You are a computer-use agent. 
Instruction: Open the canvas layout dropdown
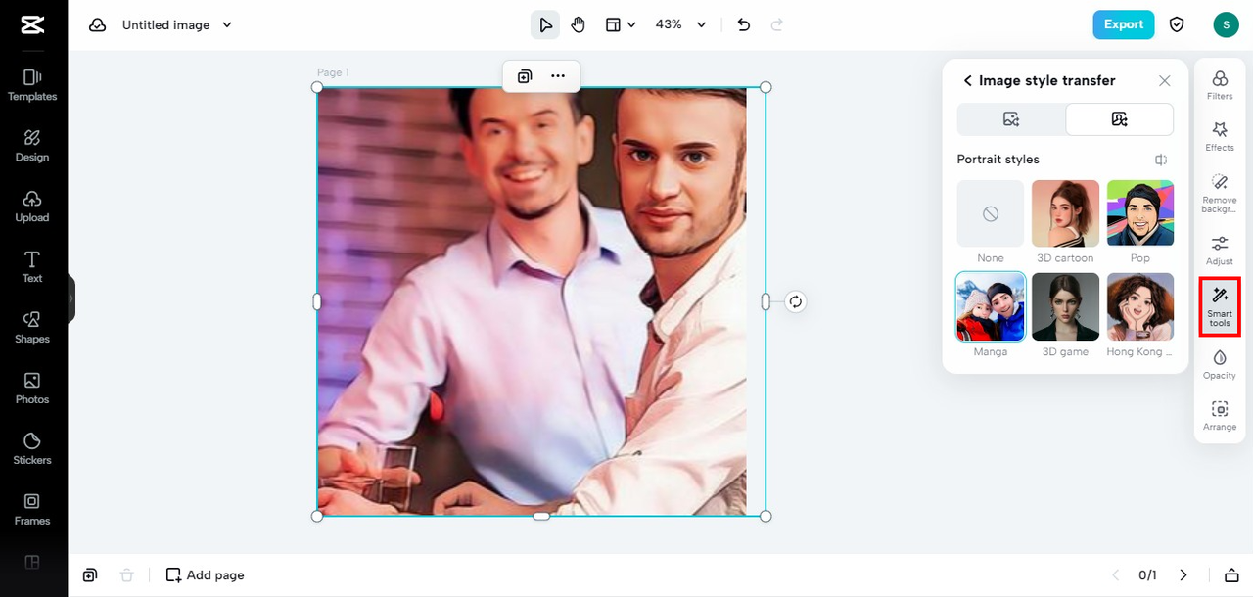coord(621,25)
